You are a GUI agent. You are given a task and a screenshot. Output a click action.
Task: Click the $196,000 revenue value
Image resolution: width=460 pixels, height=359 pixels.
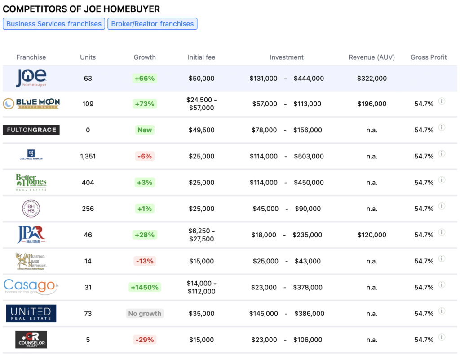click(372, 104)
